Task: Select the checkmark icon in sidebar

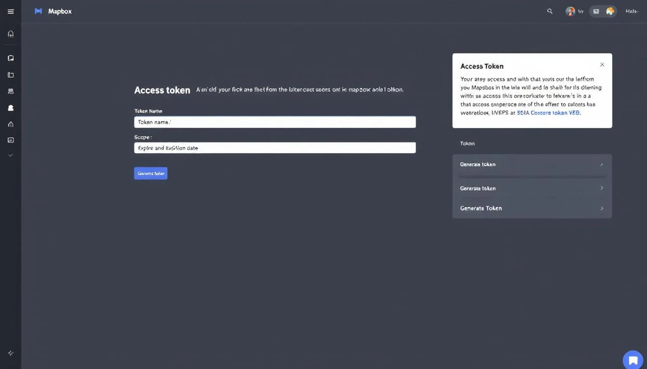Action: (x=11, y=155)
